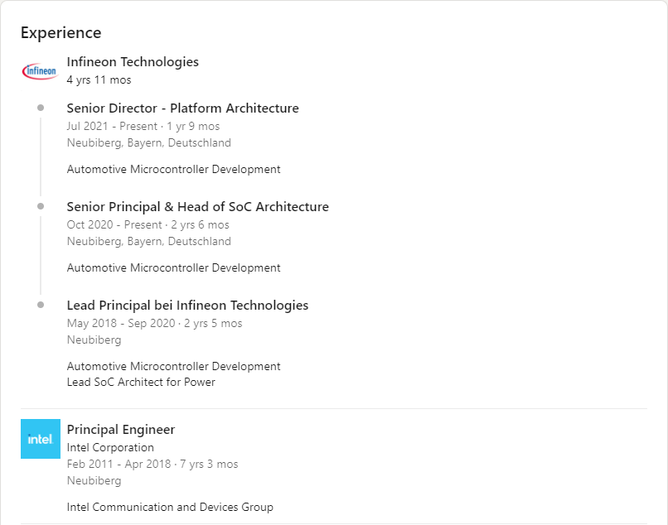Open Lead Principal bei Infineon Technologies entry
The image size is (668, 525).
click(x=187, y=306)
